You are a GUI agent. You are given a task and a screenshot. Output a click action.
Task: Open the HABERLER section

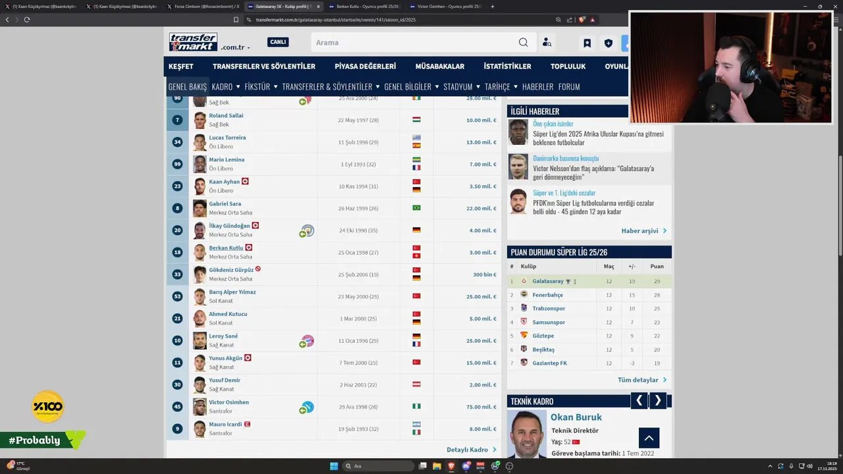537,87
